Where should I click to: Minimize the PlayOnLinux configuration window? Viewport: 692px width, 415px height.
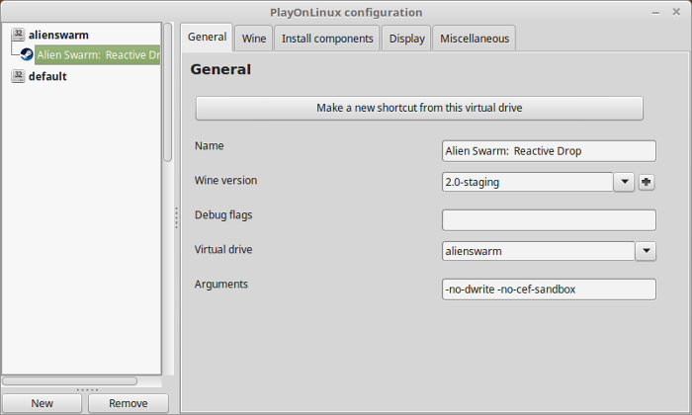[655, 12]
